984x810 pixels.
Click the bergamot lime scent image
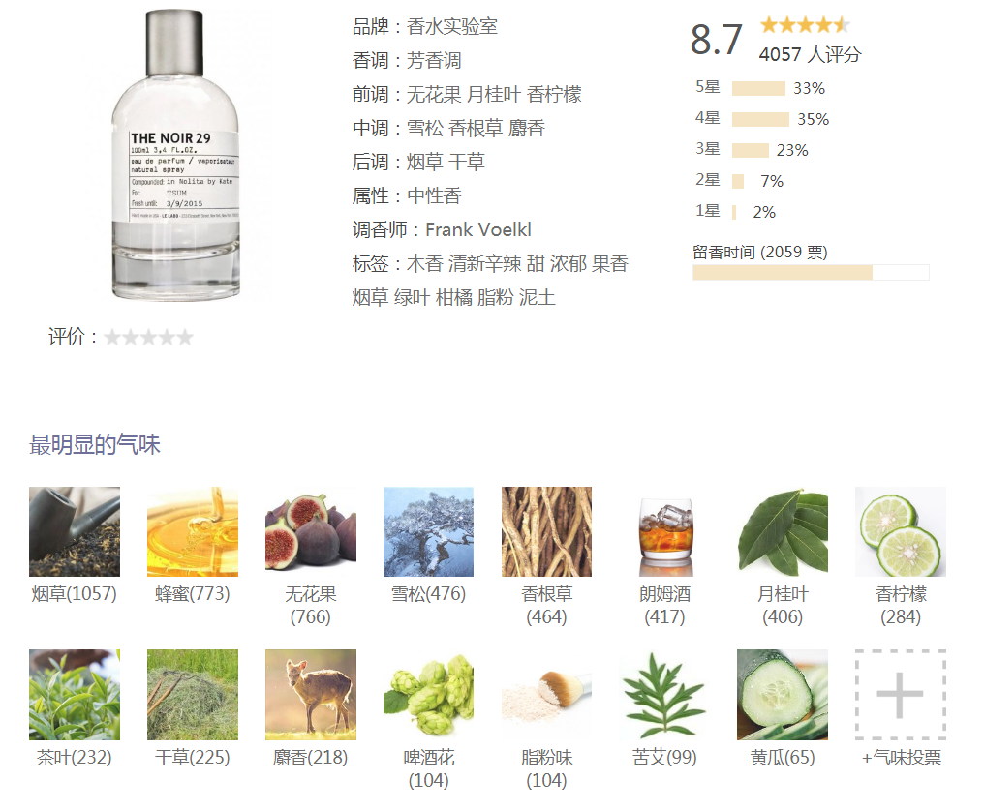pos(901,531)
